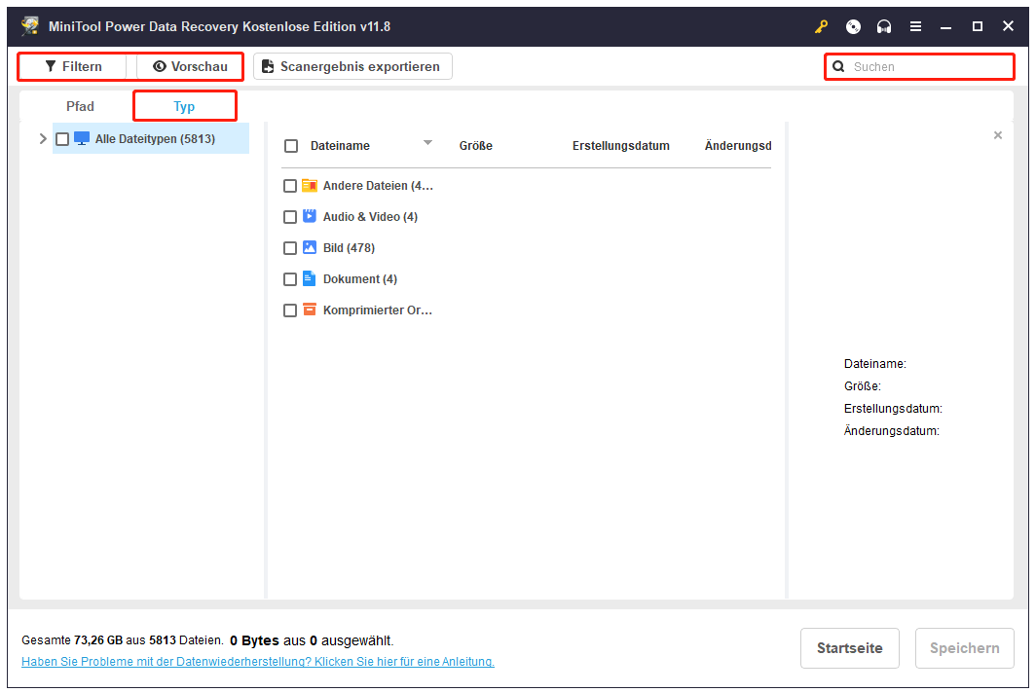Screen dimensions: 1036x693
Task: Toggle the select-all Dateiname header checkbox
Action: pos(291,145)
